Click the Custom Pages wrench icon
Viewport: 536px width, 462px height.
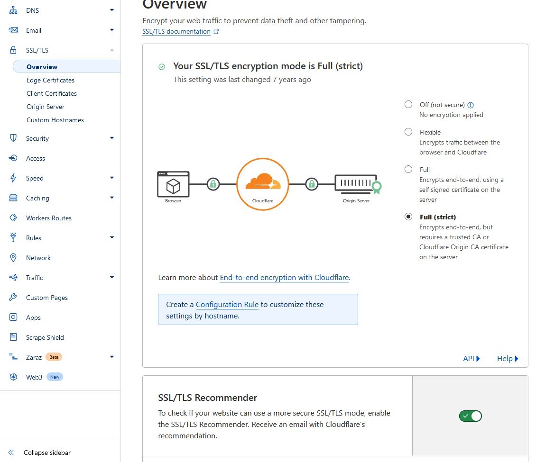(x=13, y=297)
